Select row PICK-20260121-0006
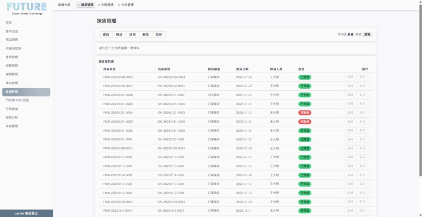422x217 pixels. pos(235,95)
